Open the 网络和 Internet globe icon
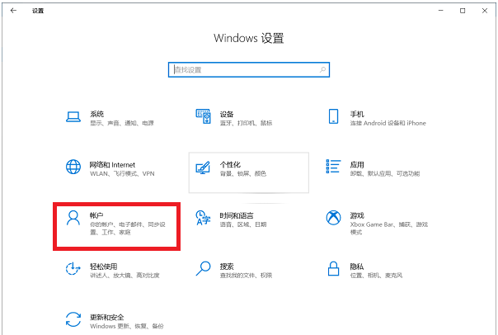This screenshot has width=498, height=335. tap(73, 167)
